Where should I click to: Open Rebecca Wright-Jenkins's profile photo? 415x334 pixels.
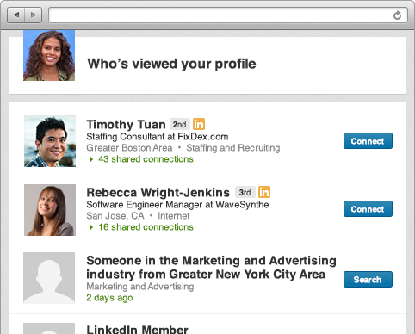pyautogui.click(x=50, y=210)
